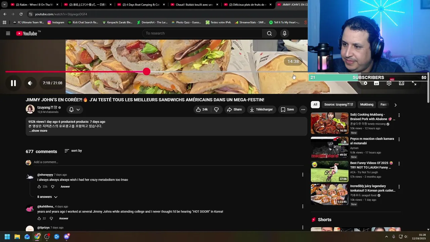
Task: Open the comments sort by menu
Action: tap(73, 151)
